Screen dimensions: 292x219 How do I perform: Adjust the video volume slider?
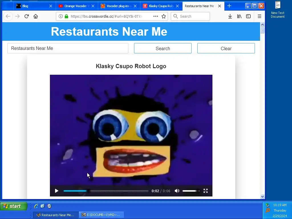191,191
